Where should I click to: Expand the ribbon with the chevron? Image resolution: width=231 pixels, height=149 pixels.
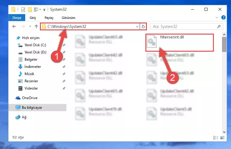pyautogui.click(x=217, y=17)
